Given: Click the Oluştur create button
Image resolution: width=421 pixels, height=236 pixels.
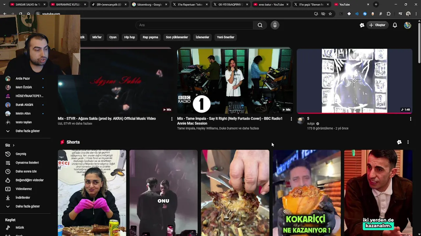Looking at the screenshot, I should 377,25.
